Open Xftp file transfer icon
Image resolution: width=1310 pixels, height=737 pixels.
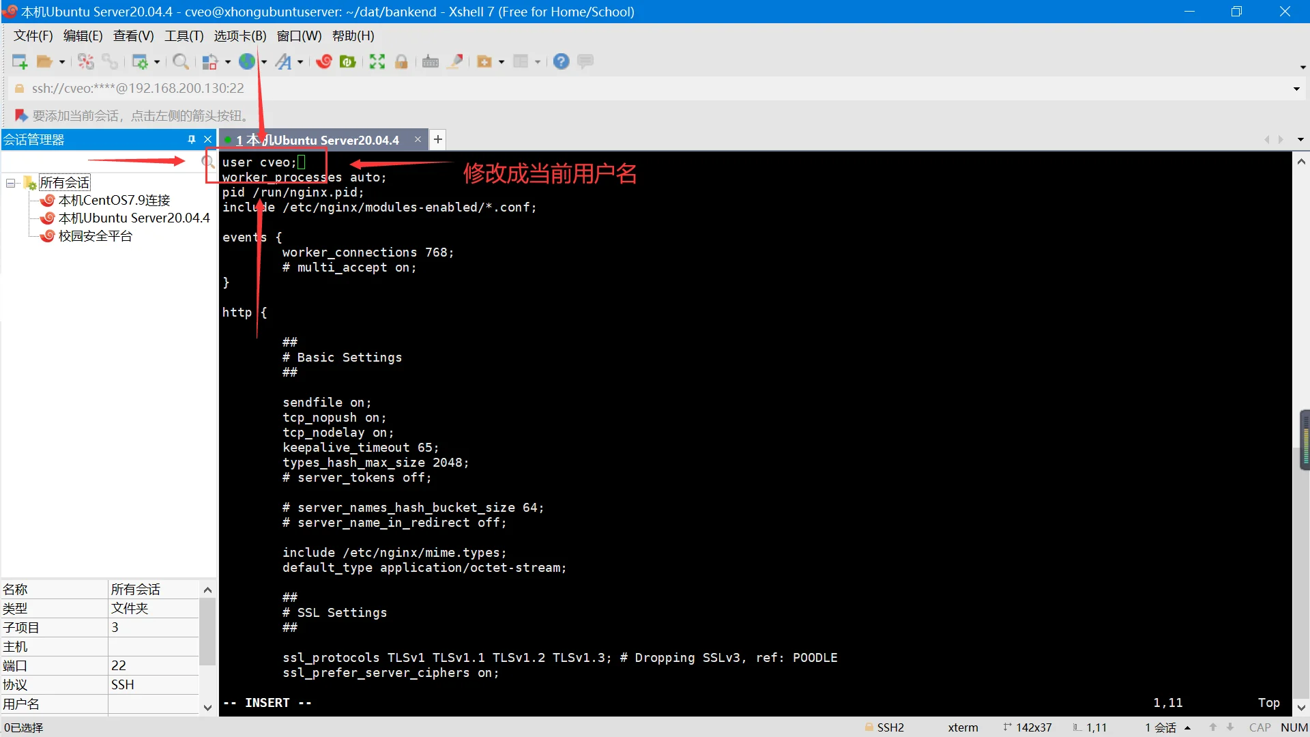pos(348,62)
